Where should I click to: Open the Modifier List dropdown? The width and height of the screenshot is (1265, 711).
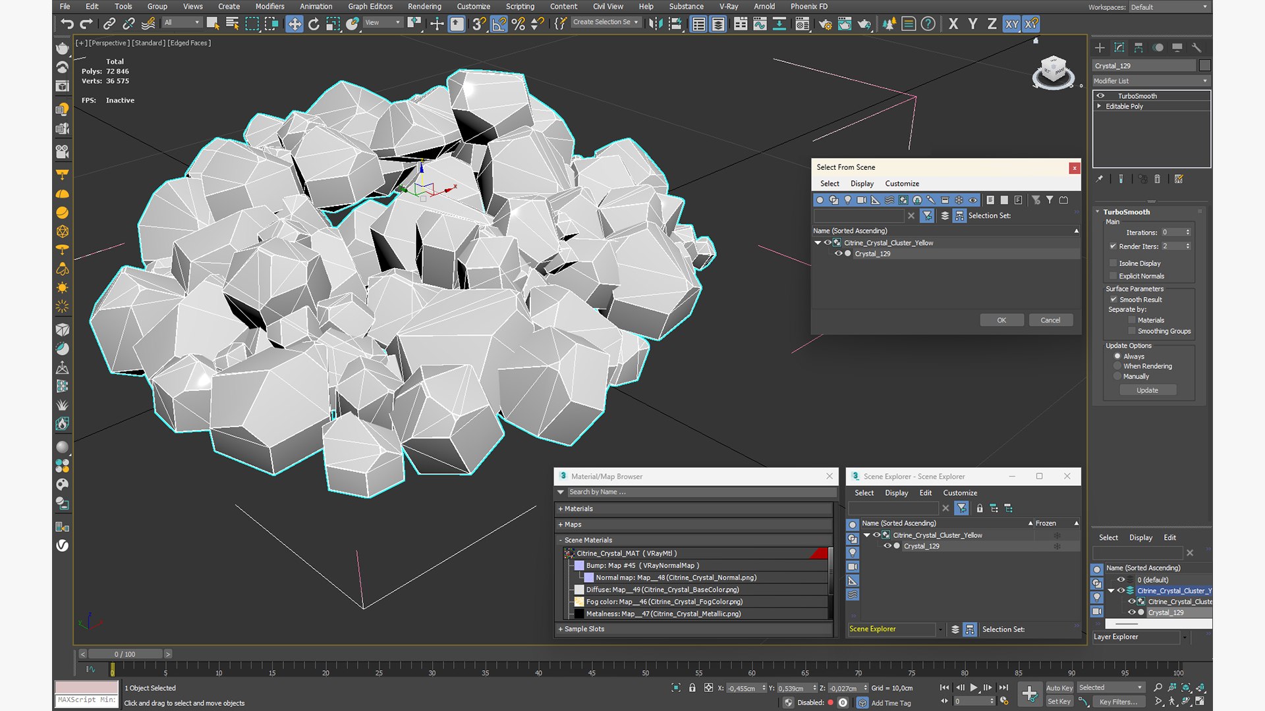point(1151,81)
